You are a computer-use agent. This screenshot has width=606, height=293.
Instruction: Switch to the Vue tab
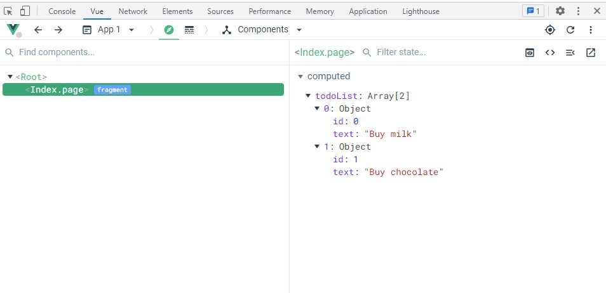click(x=97, y=11)
